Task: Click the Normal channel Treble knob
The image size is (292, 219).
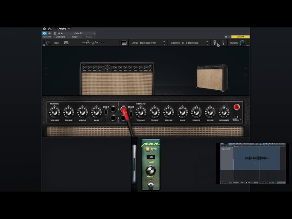Action: point(68,112)
